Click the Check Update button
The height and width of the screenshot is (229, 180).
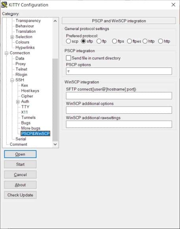(20, 195)
